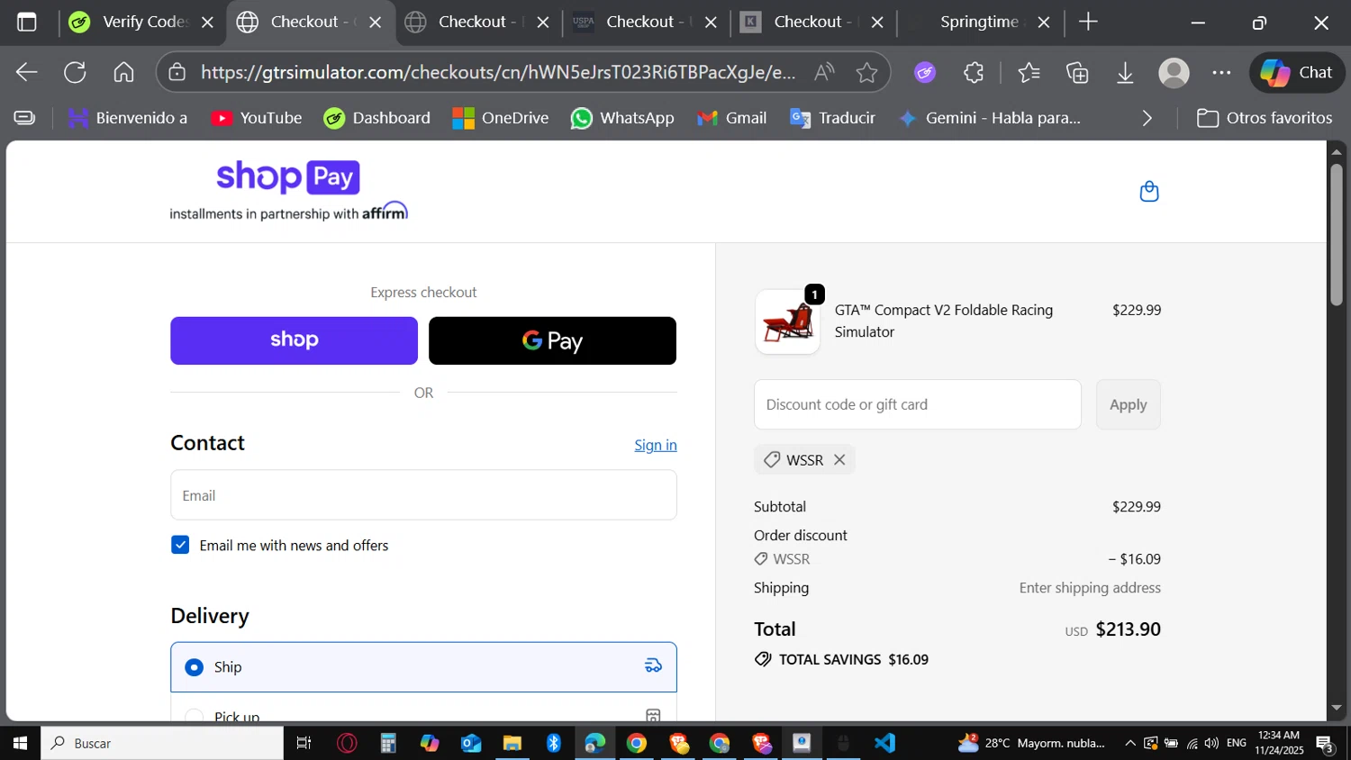Screen dimensions: 1351x760
Task: Open a new browser tab
Action: tap(1088, 22)
